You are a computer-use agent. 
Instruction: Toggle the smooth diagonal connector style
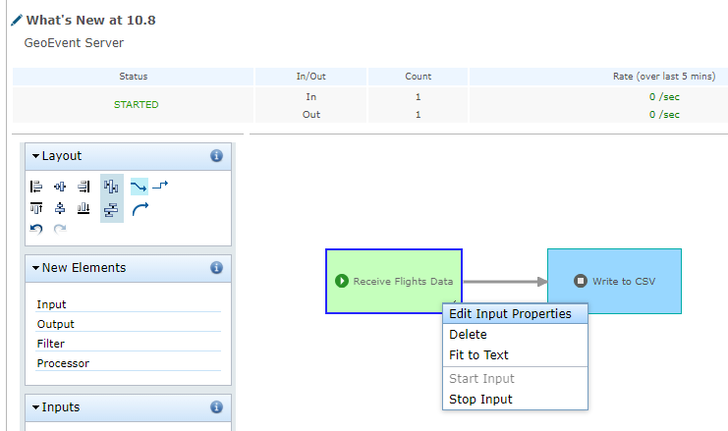tap(139, 187)
